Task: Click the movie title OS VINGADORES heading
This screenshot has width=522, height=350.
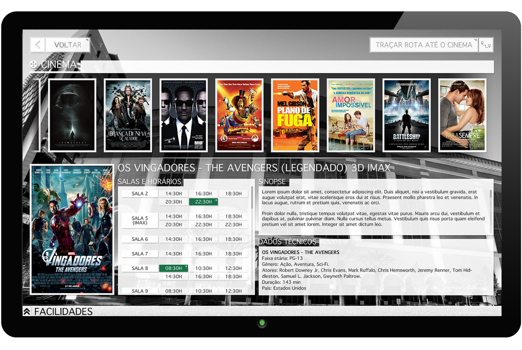Action: [x=254, y=168]
